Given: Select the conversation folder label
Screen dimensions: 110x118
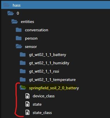Looking at the screenshot, I should (x=36, y=30).
